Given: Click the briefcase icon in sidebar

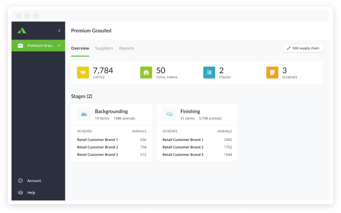Looking at the screenshot, I should coord(20,45).
